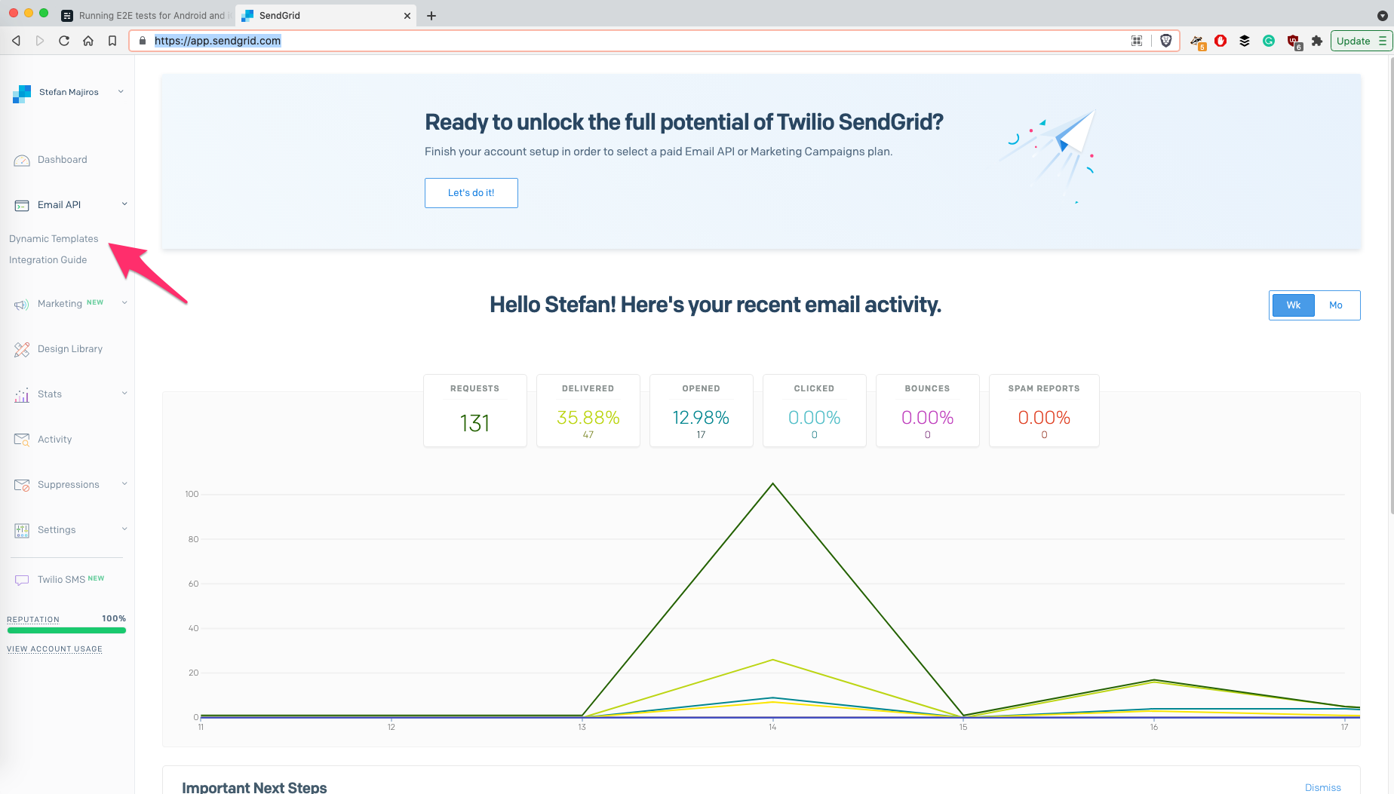Viewport: 1394px width, 794px height.
Task: Open the tab search dropdown arrow
Action: coord(1382,16)
